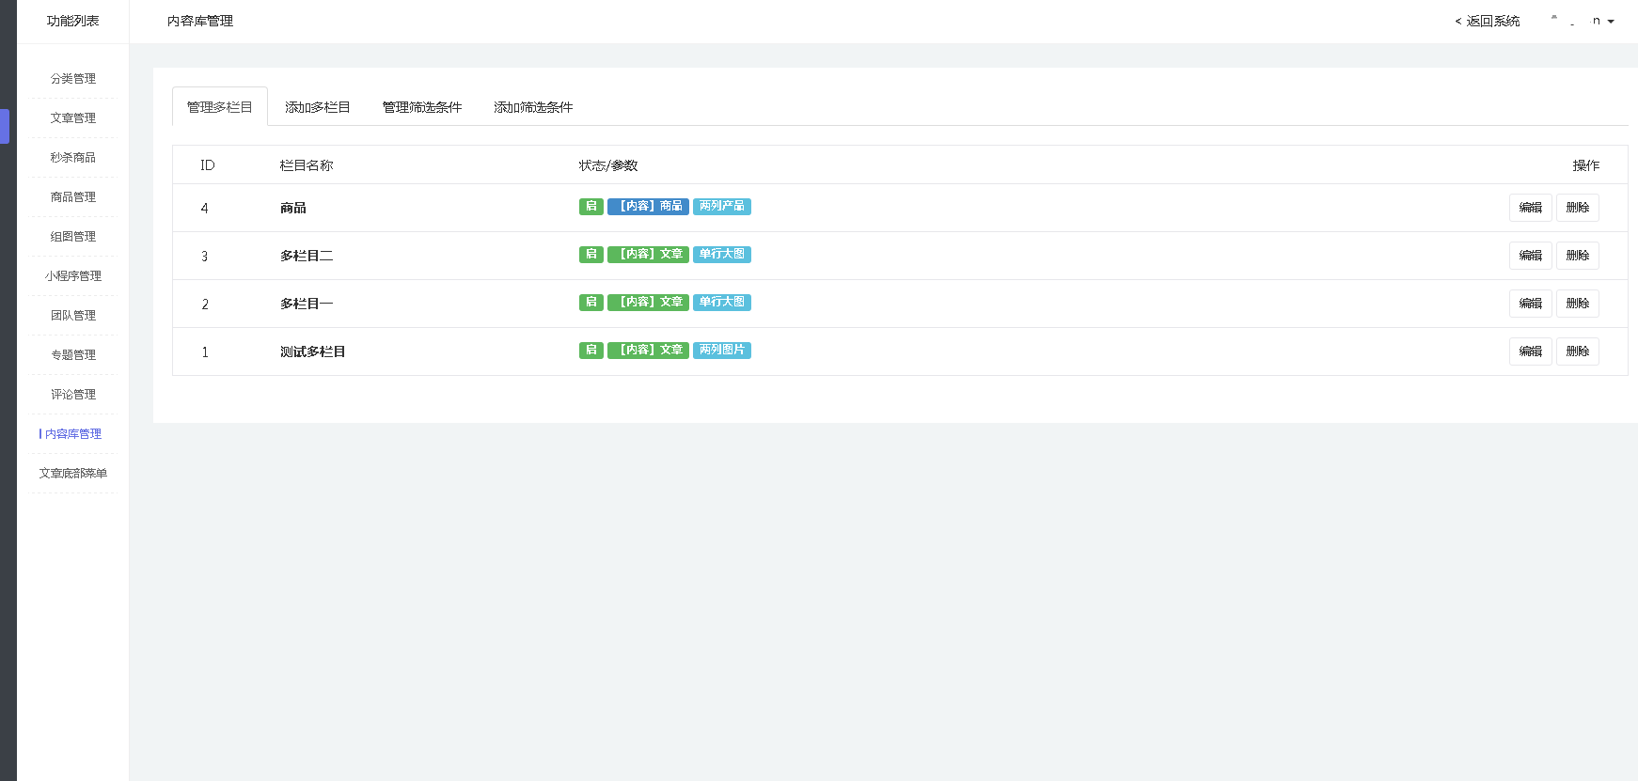Viewport: 1638px width, 781px height.
Task: Select the 管理多栏目 tab
Action: pyautogui.click(x=220, y=107)
